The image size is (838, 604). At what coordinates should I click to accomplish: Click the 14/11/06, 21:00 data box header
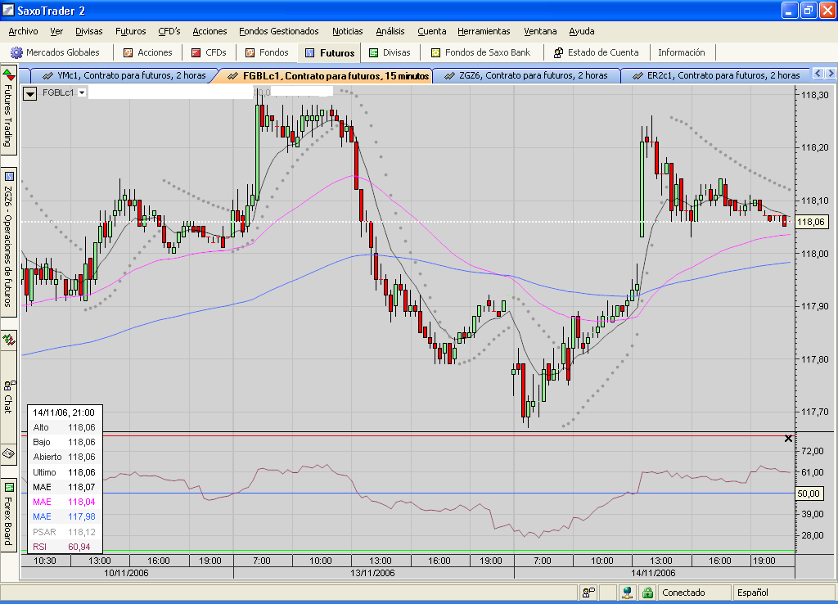(x=64, y=412)
